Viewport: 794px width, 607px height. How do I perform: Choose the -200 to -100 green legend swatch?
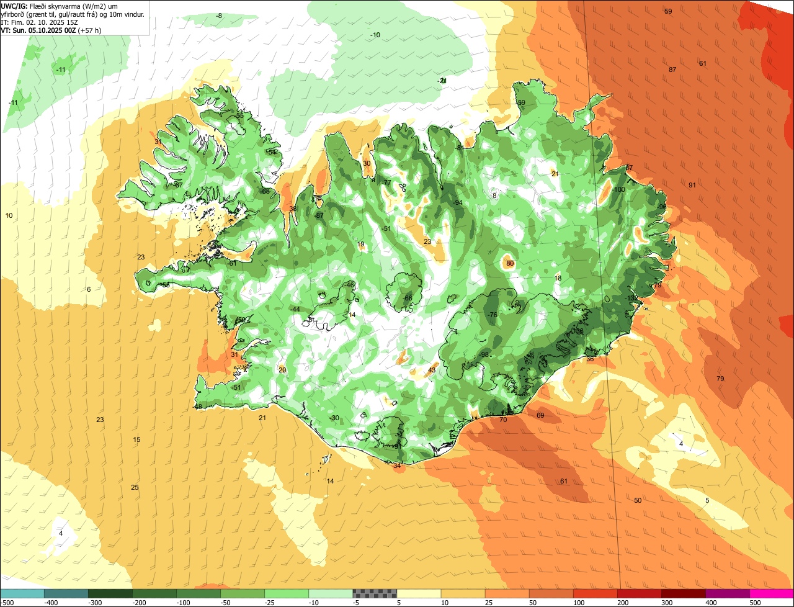[154, 593]
